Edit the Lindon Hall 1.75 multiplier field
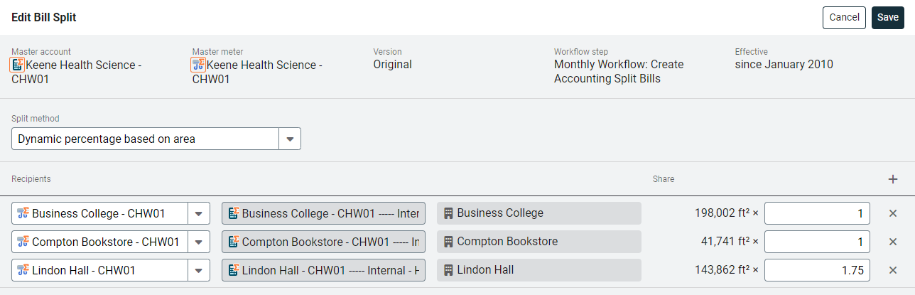The height and width of the screenshot is (295, 915). pyautogui.click(x=817, y=270)
